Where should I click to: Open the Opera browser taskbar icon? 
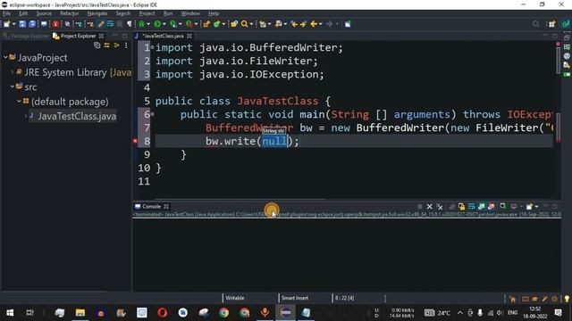(163, 313)
